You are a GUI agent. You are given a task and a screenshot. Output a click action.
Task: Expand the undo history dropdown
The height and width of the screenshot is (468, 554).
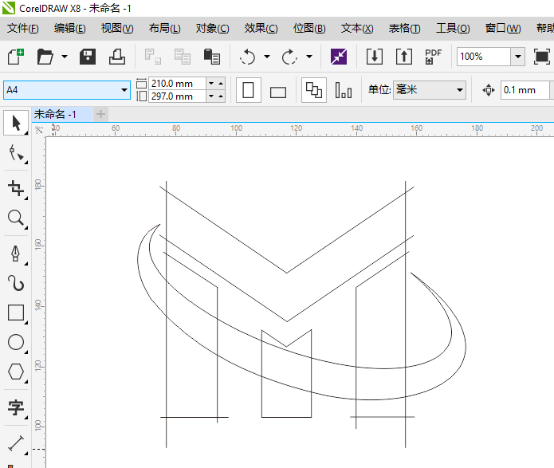point(267,57)
